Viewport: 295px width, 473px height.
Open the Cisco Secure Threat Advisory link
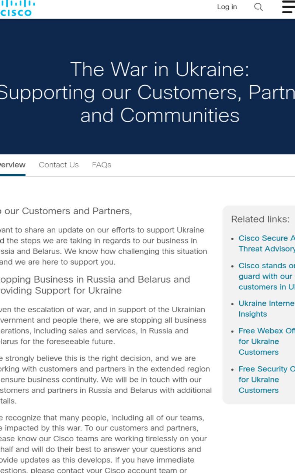(x=267, y=244)
